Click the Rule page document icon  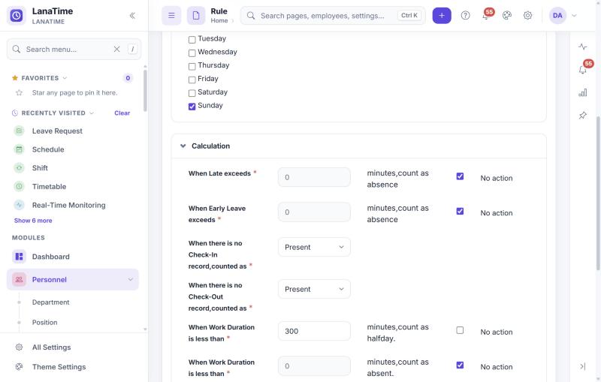(196, 16)
